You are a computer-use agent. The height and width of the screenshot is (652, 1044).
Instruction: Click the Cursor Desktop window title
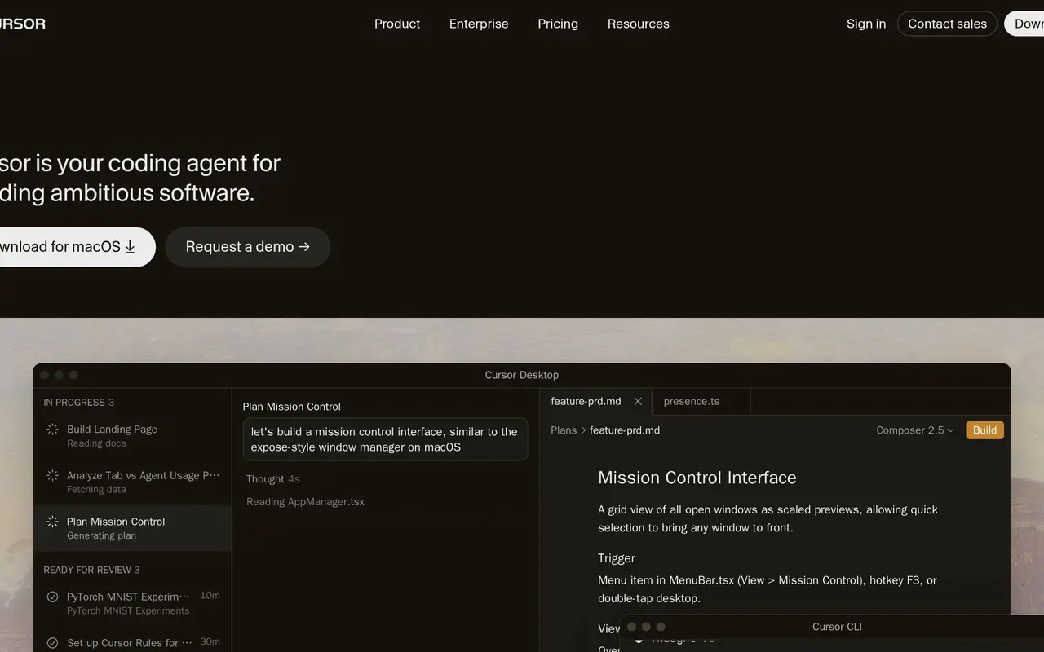(x=522, y=375)
